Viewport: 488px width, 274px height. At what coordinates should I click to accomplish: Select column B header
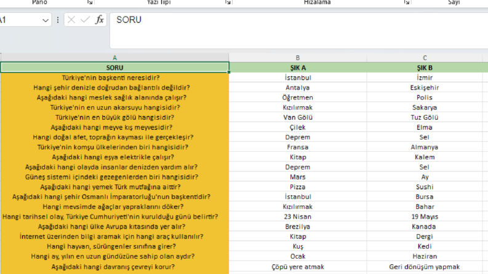[x=298, y=58]
